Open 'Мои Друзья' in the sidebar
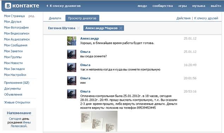Image resolution: width=224 pixels, height=133 pixels. click(x=13, y=22)
